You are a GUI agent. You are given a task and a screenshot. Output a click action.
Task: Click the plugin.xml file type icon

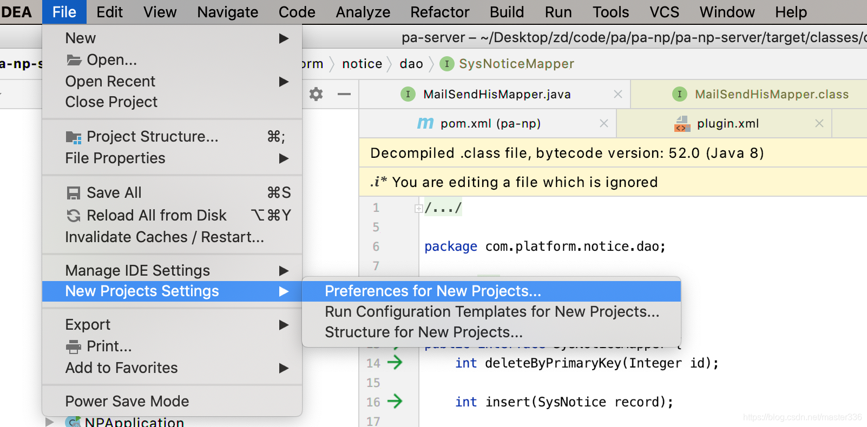(x=682, y=124)
